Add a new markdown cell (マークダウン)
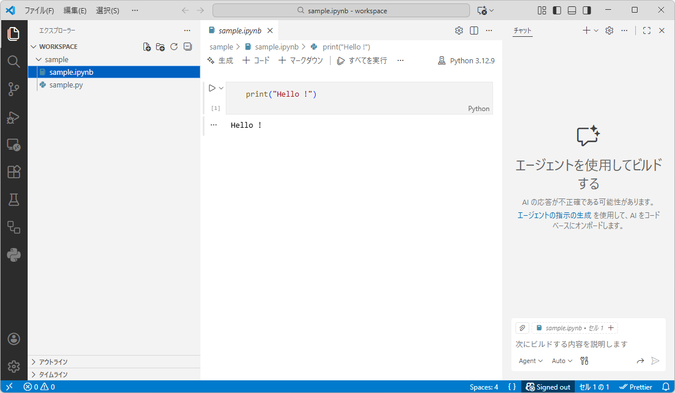675x393 pixels. point(301,60)
